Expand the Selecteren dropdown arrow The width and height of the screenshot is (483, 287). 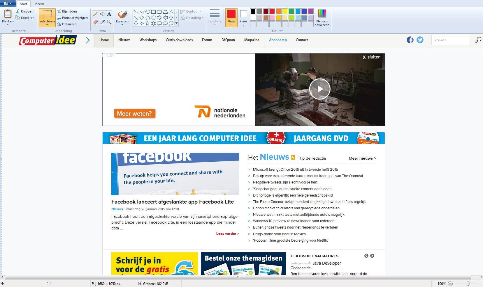pyautogui.click(x=47, y=25)
